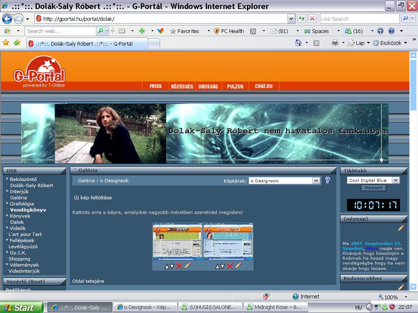Open a new blank tab
Screen dimensions: 418x313
point(154,44)
